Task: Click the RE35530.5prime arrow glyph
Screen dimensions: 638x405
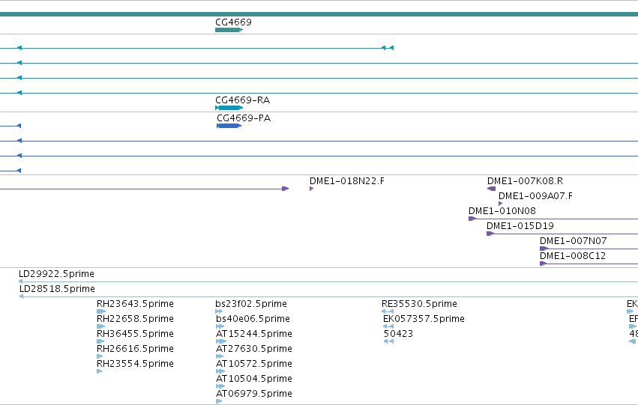Action: 388,311
